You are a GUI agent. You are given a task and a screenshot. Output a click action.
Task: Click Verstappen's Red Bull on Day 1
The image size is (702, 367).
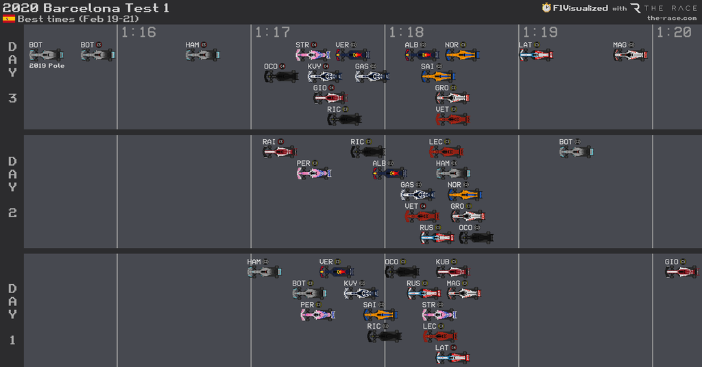coord(337,272)
